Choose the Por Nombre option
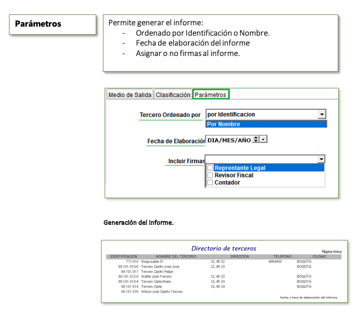Image resolution: width=355 pixels, height=315 pixels. [x=266, y=124]
